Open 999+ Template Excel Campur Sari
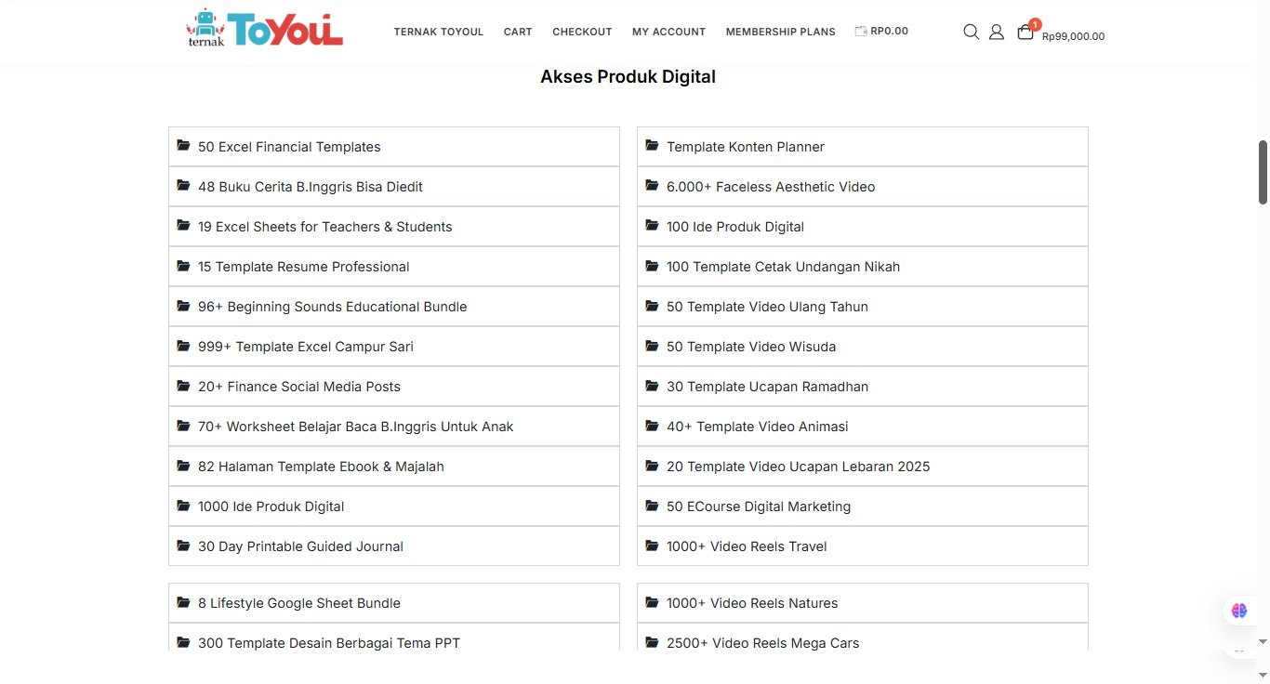This screenshot has height=684, width=1270. coord(305,347)
